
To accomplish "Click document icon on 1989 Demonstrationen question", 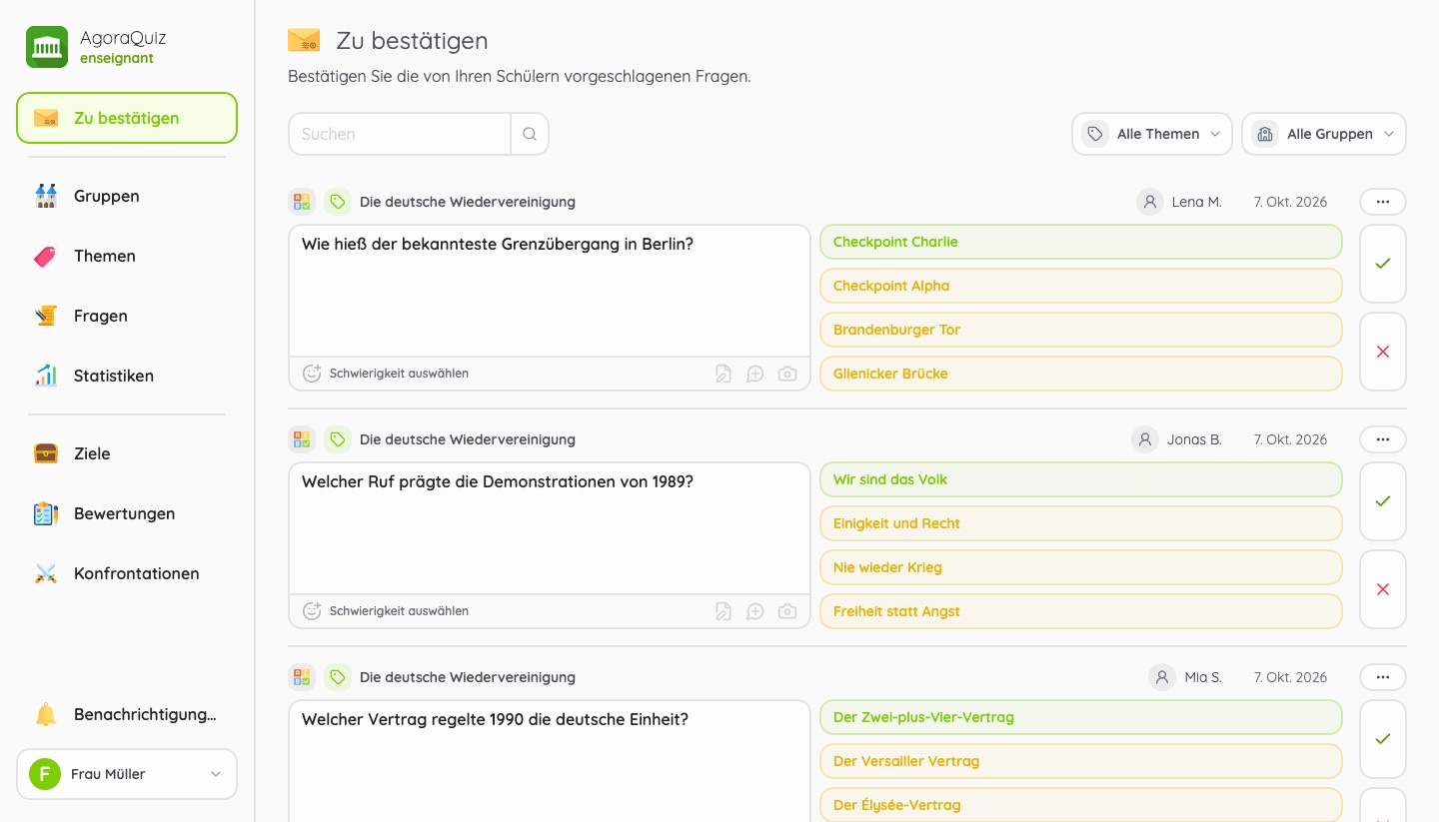I will click(x=723, y=611).
